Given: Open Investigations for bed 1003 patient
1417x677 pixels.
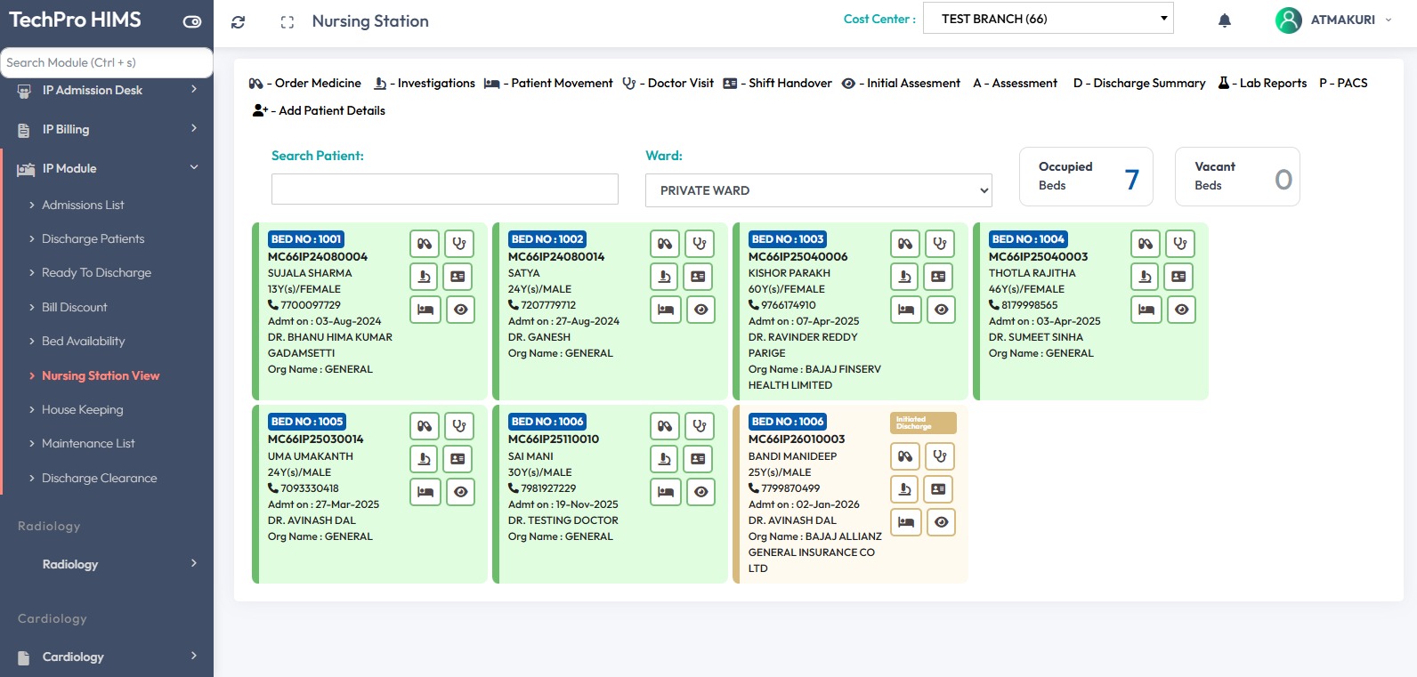Looking at the screenshot, I should click(905, 277).
